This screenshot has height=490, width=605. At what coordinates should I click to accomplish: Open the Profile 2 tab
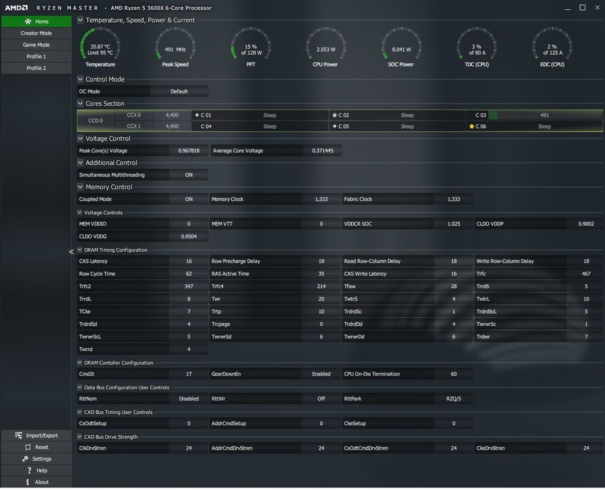pos(36,68)
